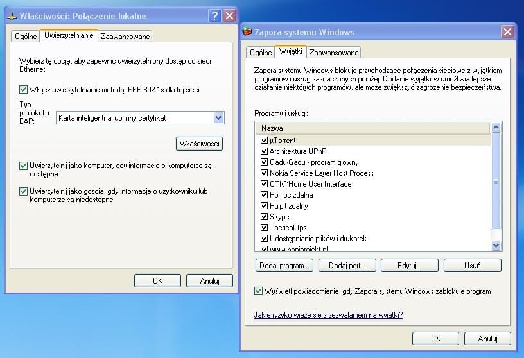Image resolution: width=524 pixels, height=358 pixels.
Task: Click the Edytuj... button
Action: tap(410, 266)
